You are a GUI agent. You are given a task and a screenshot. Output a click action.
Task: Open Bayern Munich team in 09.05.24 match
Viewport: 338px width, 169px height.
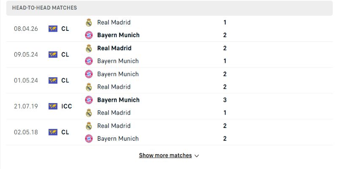118,61
